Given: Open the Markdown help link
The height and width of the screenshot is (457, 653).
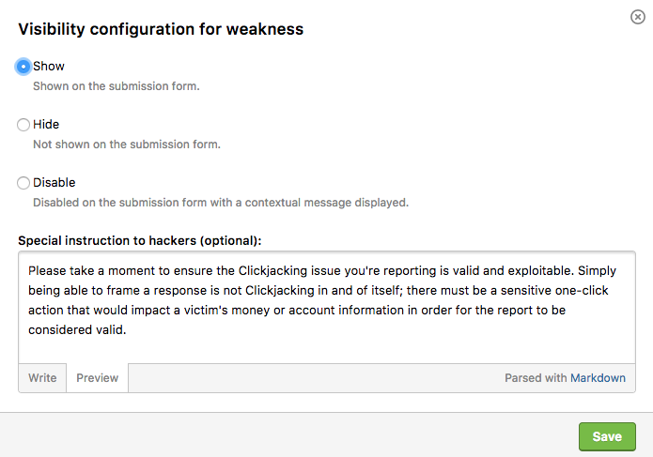Looking at the screenshot, I should point(598,378).
